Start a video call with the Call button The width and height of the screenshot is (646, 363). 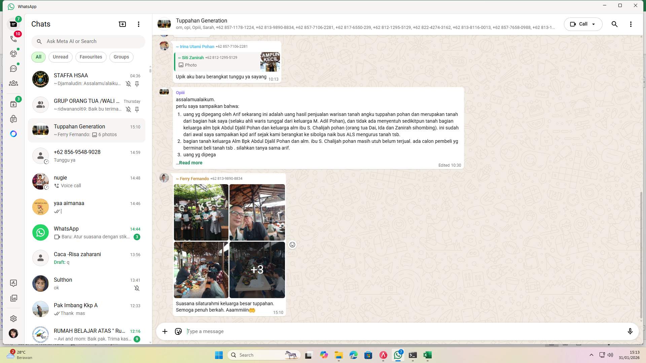pyautogui.click(x=579, y=24)
